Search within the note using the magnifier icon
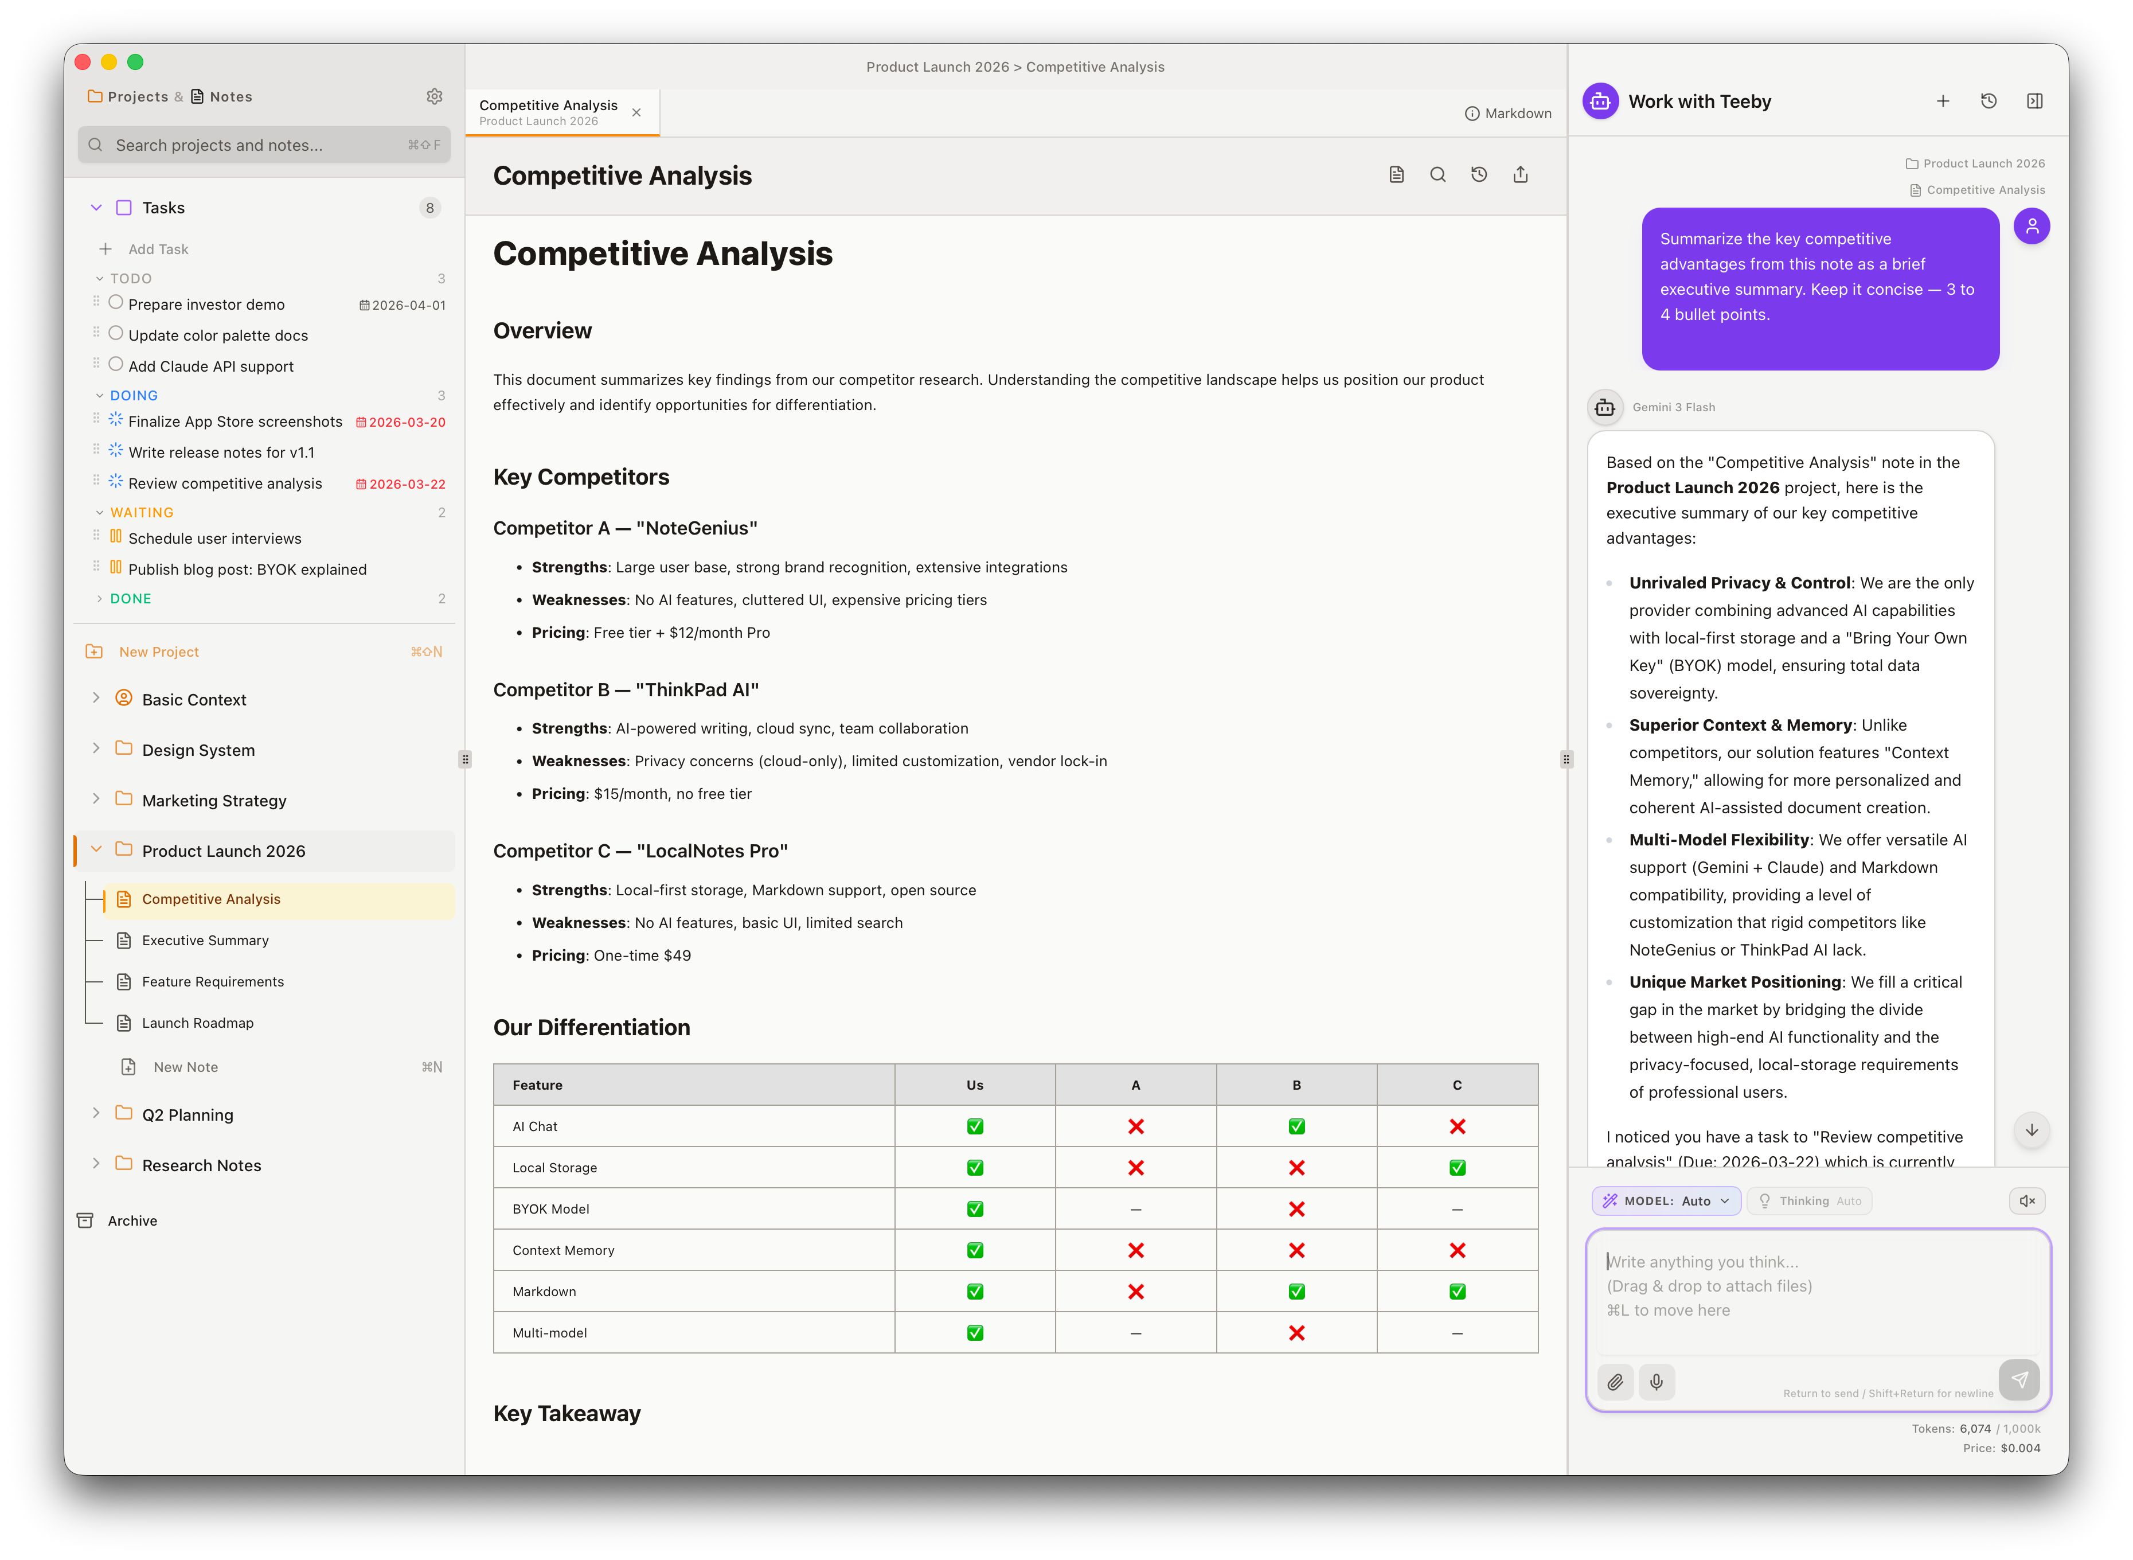 click(1437, 175)
